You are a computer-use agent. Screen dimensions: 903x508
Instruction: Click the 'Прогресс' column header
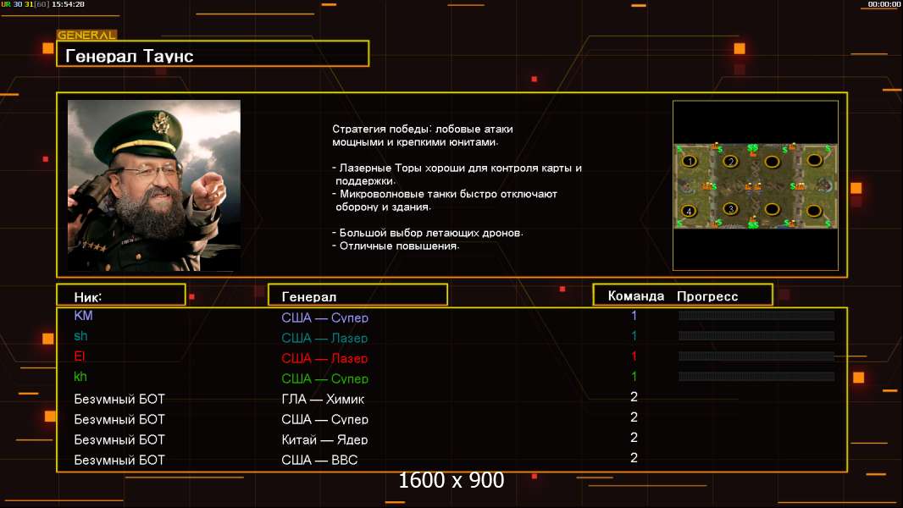click(x=707, y=296)
